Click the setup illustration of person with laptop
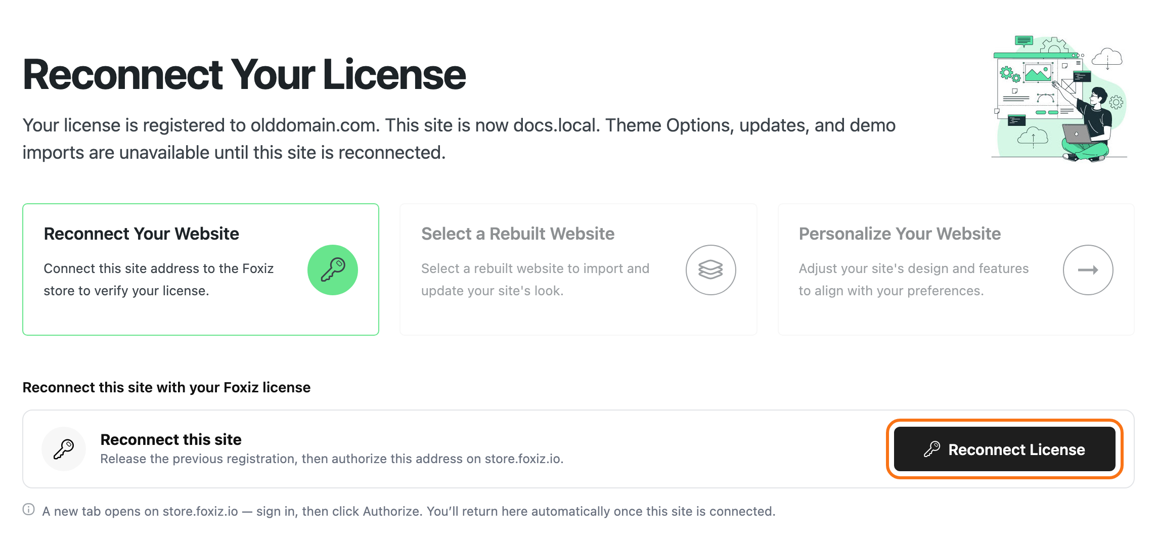 (1060, 99)
